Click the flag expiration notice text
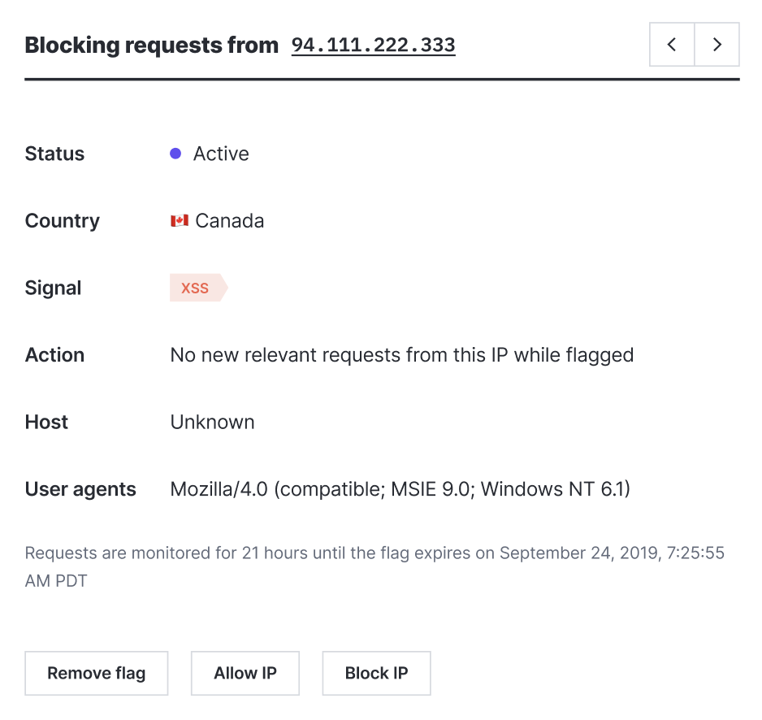This screenshot has width=762, height=720. click(375, 567)
